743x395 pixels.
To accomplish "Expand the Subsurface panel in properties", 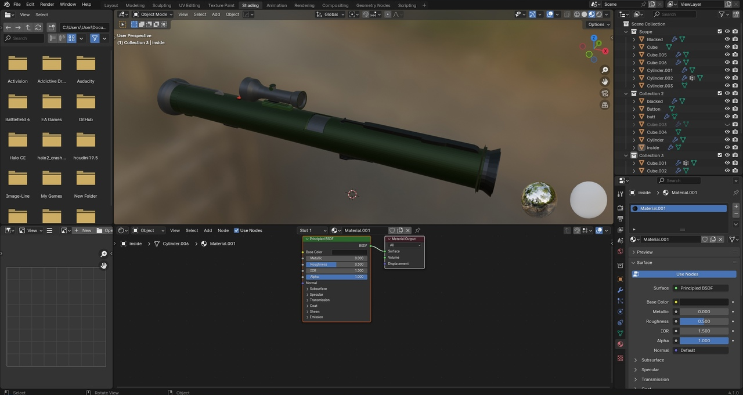I will pyautogui.click(x=652, y=360).
